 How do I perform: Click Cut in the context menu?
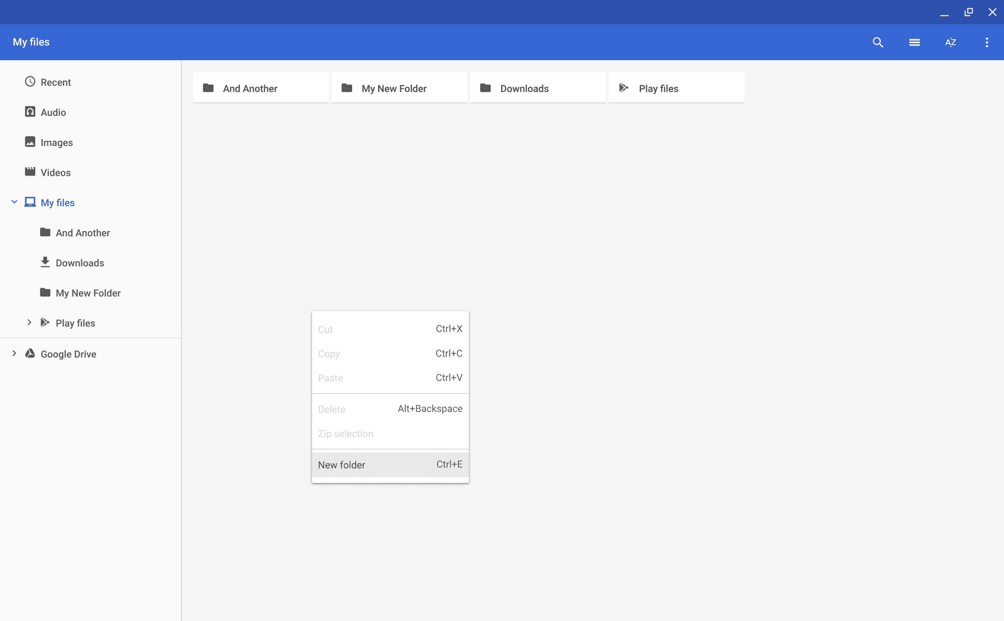click(x=326, y=329)
